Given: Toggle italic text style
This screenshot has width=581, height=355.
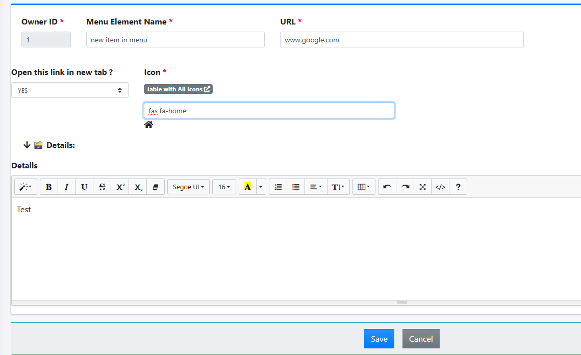Looking at the screenshot, I should (x=66, y=187).
